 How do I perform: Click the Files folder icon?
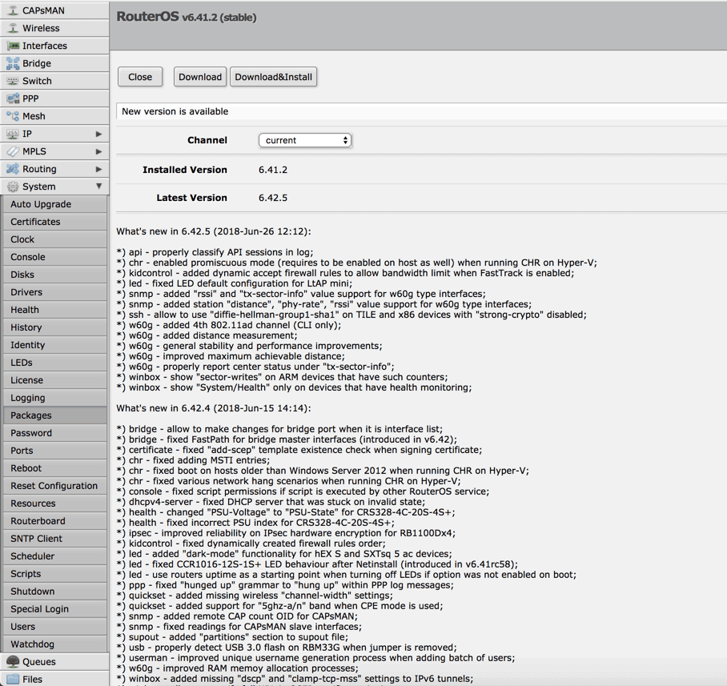13,679
